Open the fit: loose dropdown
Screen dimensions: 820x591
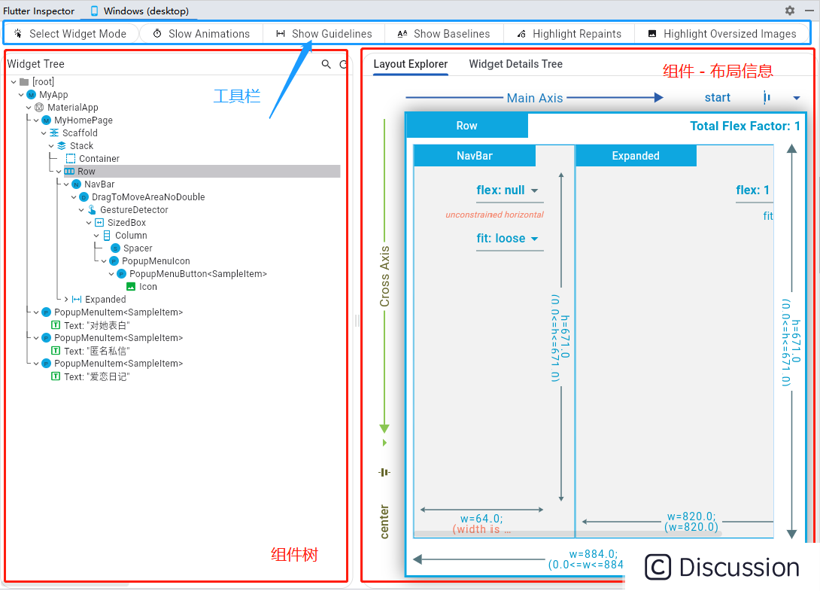tap(509, 239)
